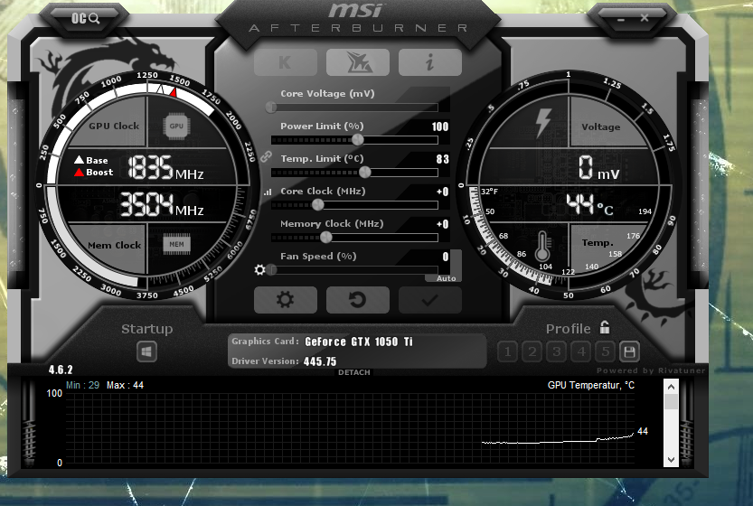
Task: Click the Fan Speed slider handle
Action: tap(272, 270)
